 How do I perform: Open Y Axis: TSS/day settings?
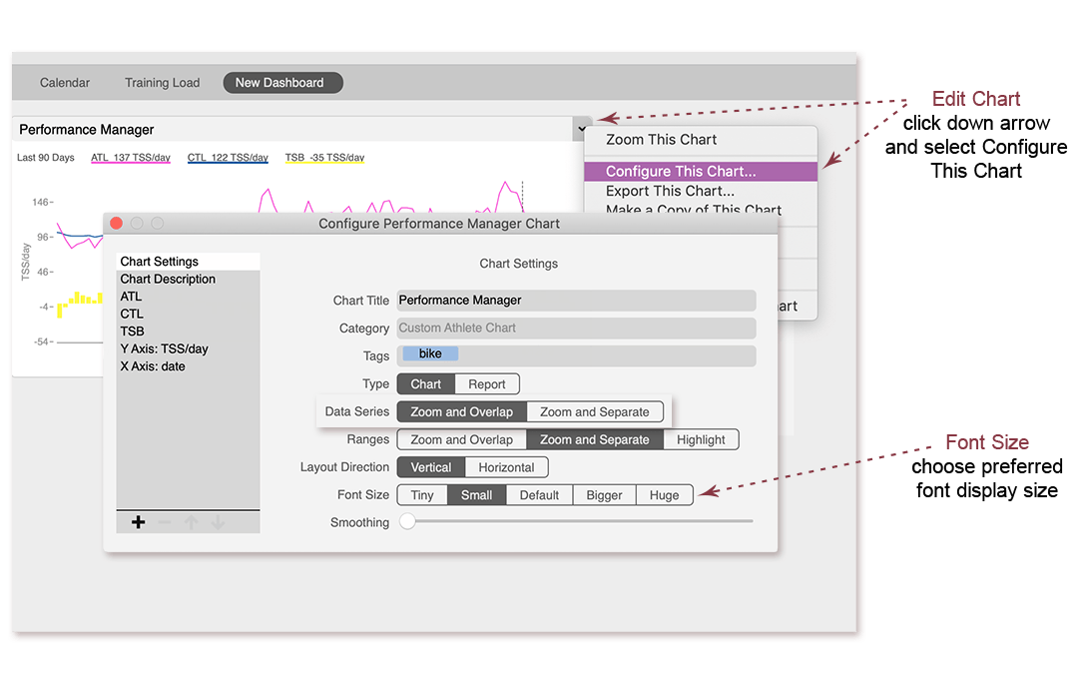click(x=188, y=348)
